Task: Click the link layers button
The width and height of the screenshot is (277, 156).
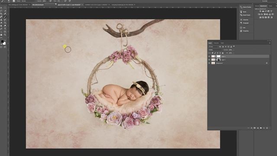Action: point(248,128)
